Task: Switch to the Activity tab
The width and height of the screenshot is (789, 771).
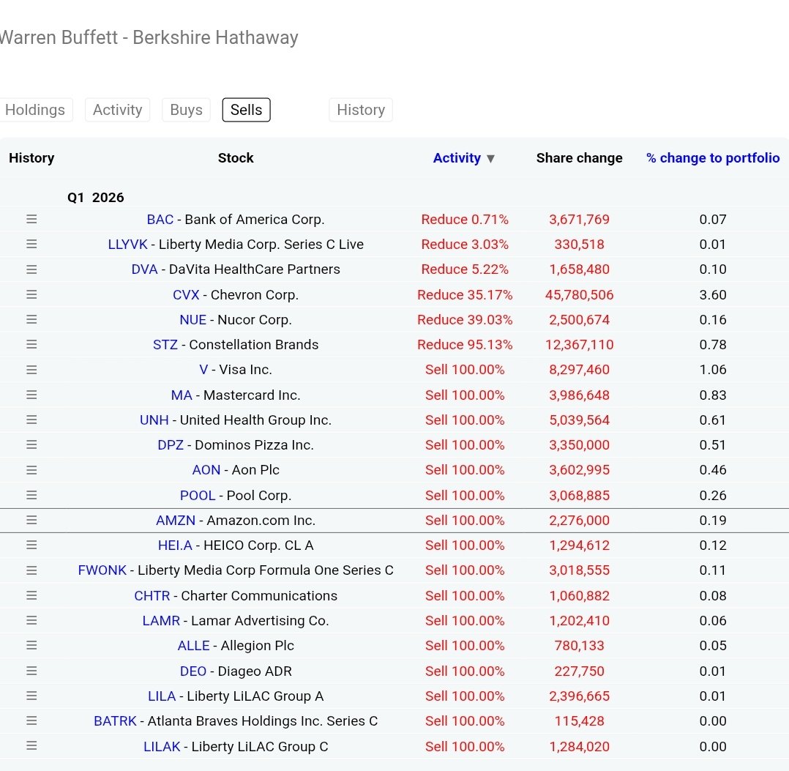Action: (117, 110)
